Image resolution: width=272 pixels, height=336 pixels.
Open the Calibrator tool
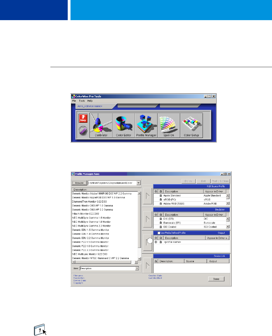(x=101, y=125)
